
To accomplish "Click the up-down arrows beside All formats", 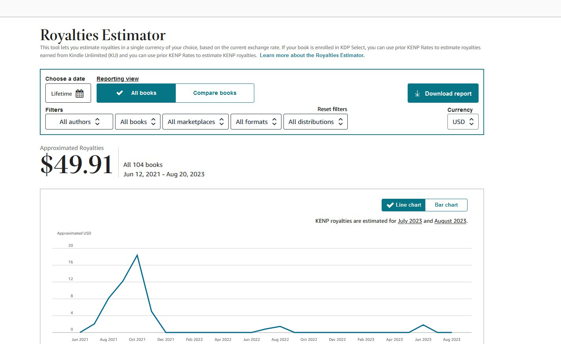I will [x=274, y=122].
